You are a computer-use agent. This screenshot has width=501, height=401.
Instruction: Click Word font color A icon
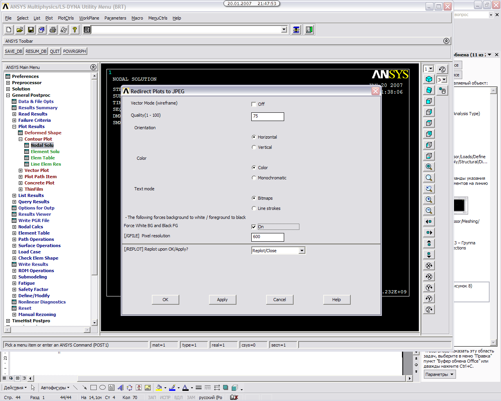(x=186, y=388)
